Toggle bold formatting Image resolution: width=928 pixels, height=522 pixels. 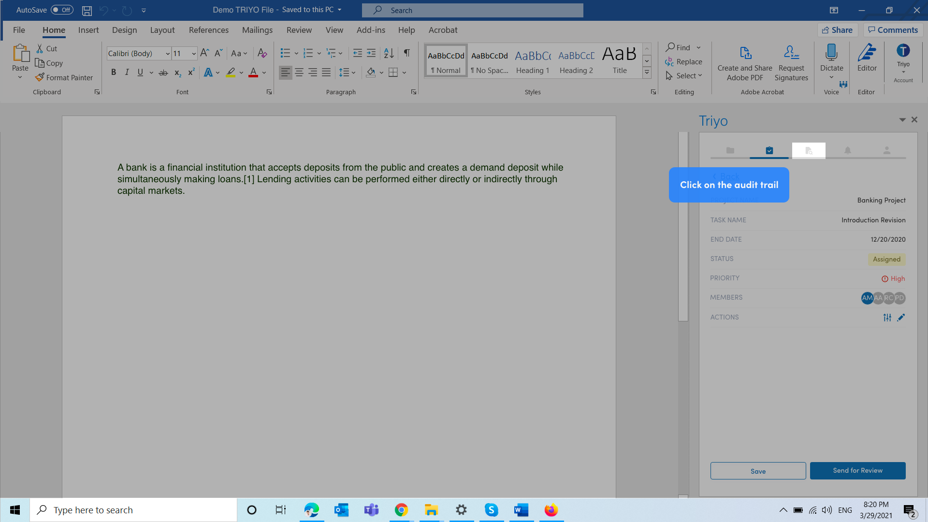114,72
